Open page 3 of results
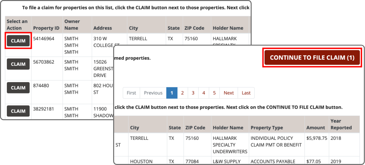Image resolution: width=365 pixels, height=165 pixels. coord(193,93)
